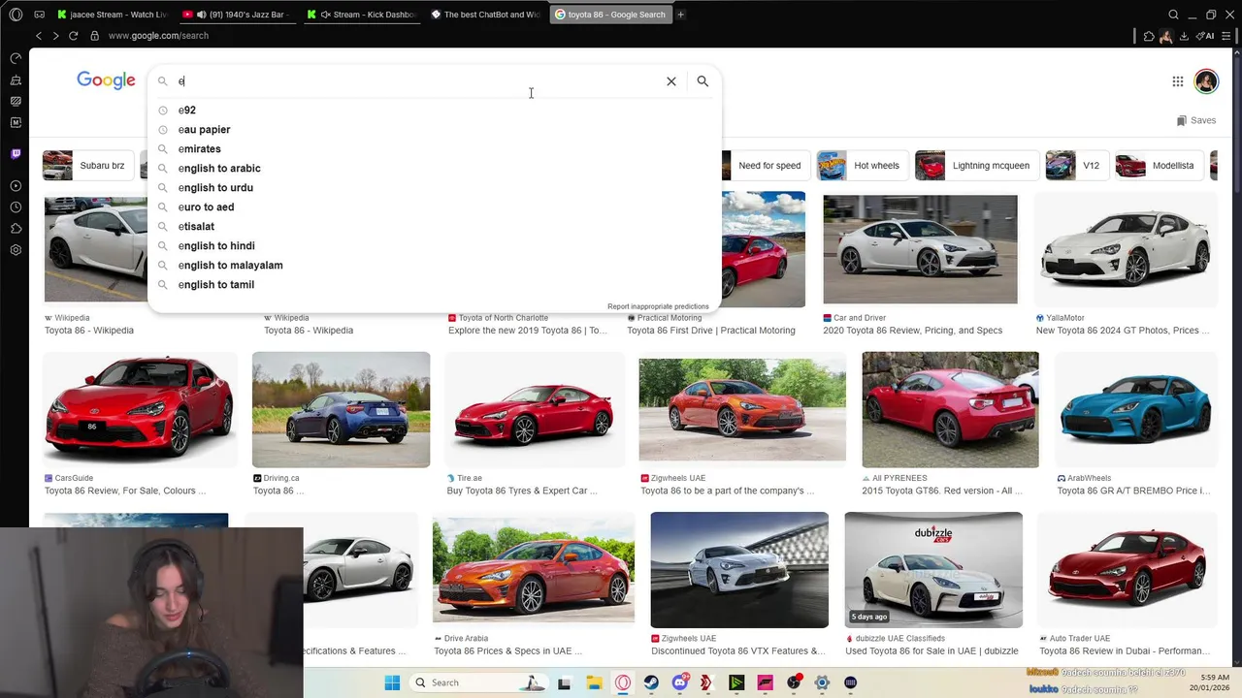Image resolution: width=1242 pixels, height=698 pixels.
Task: Choose suggestion "euro to aed"
Action: [x=434, y=207]
